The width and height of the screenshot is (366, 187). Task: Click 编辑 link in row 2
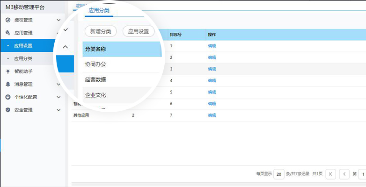click(x=212, y=58)
